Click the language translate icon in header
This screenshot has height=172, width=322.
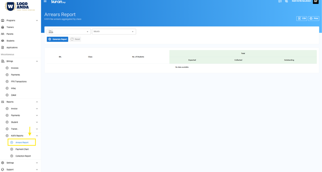coord(287,1)
